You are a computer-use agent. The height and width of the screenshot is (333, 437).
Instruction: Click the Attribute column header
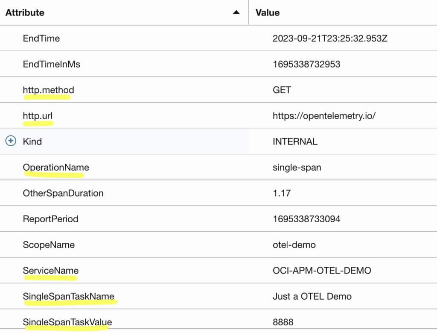tap(24, 13)
